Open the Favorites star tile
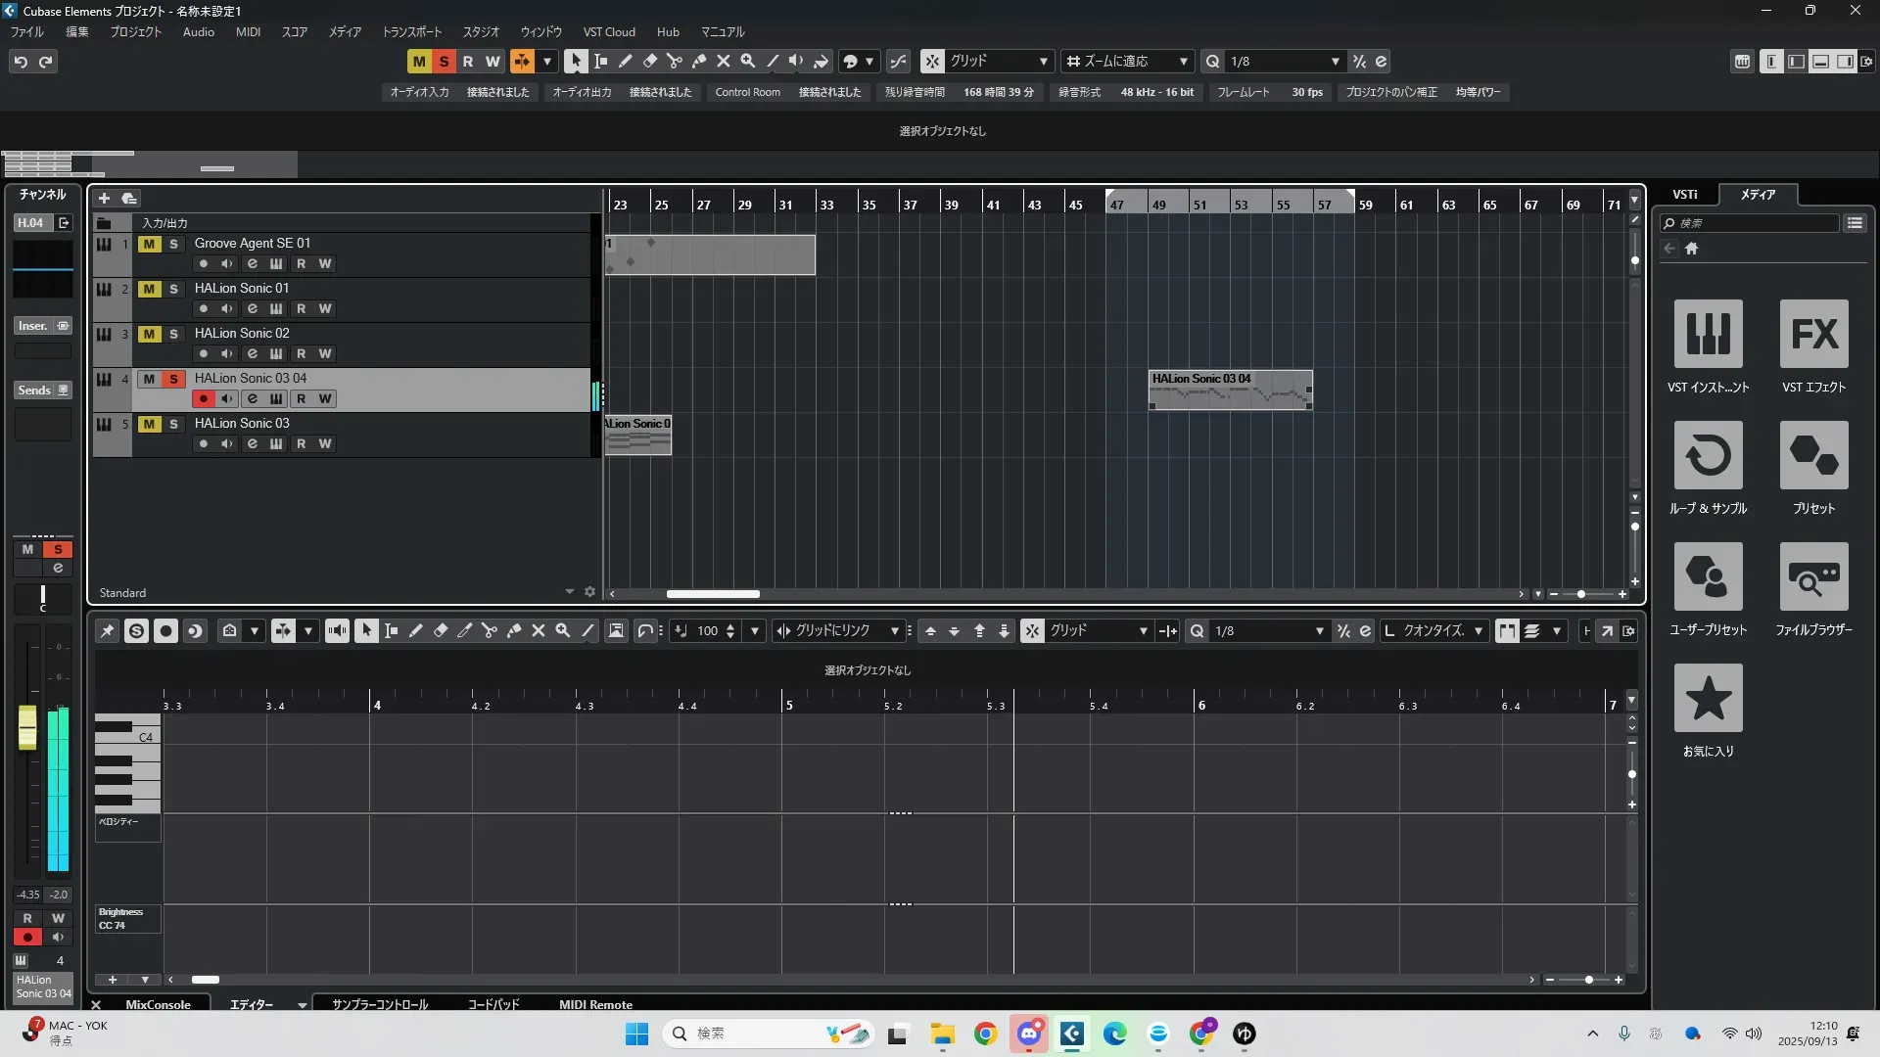The image size is (1880, 1057). click(1708, 698)
